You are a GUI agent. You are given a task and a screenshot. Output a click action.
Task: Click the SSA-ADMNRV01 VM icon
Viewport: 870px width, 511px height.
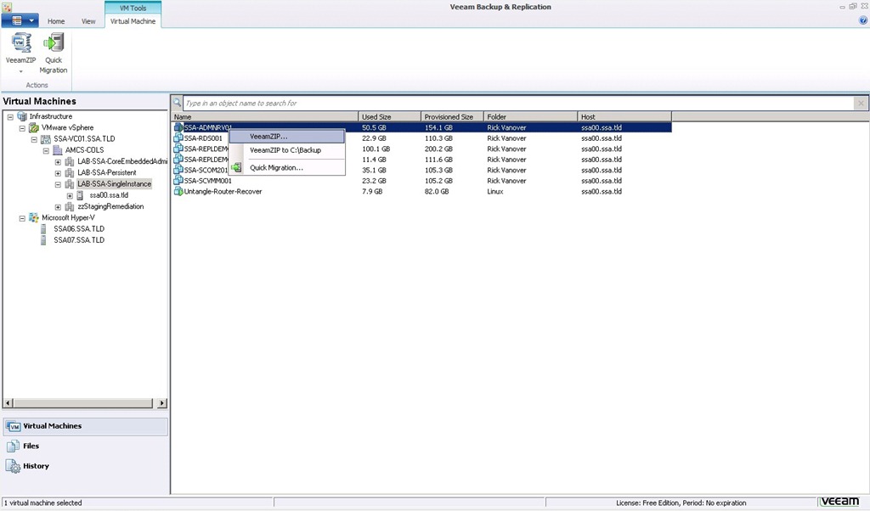[x=178, y=127]
